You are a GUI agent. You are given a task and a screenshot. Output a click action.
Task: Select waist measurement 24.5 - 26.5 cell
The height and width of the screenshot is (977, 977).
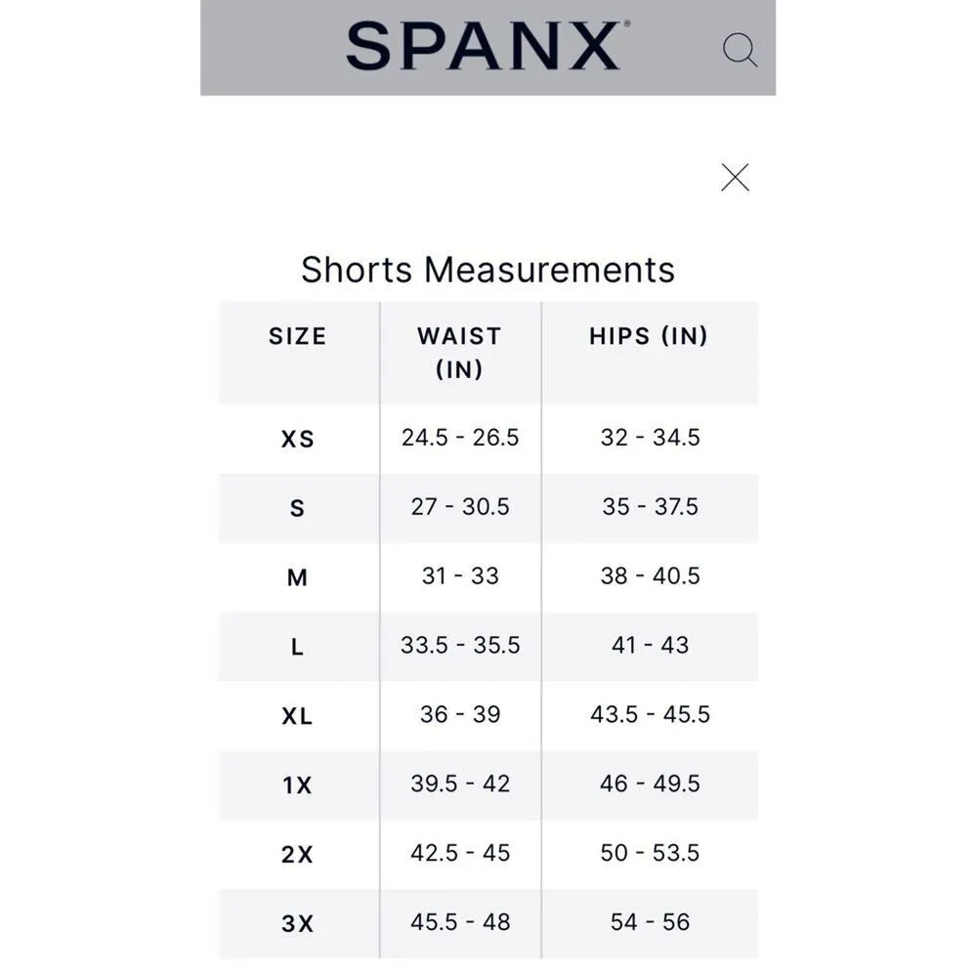pyautogui.click(x=460, y=438)
